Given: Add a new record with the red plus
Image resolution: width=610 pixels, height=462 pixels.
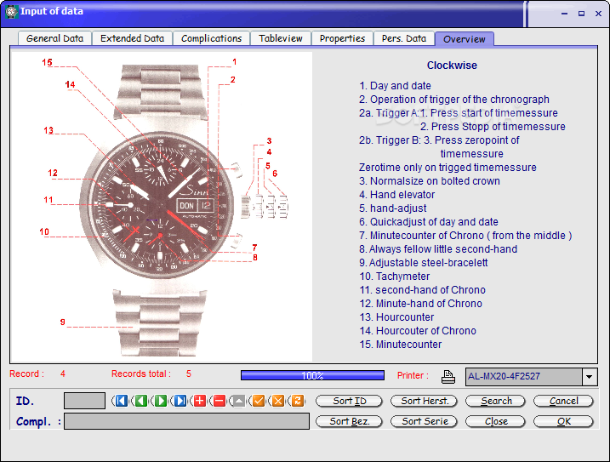Looking at the screenshot, I should coord(199,401).
